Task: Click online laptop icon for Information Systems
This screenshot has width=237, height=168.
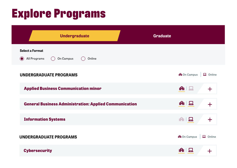Action: click(x=191, y=119)
